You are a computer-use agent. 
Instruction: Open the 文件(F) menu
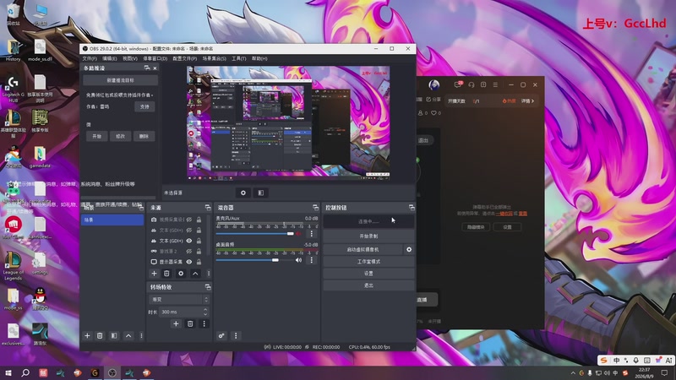(90, 58)
